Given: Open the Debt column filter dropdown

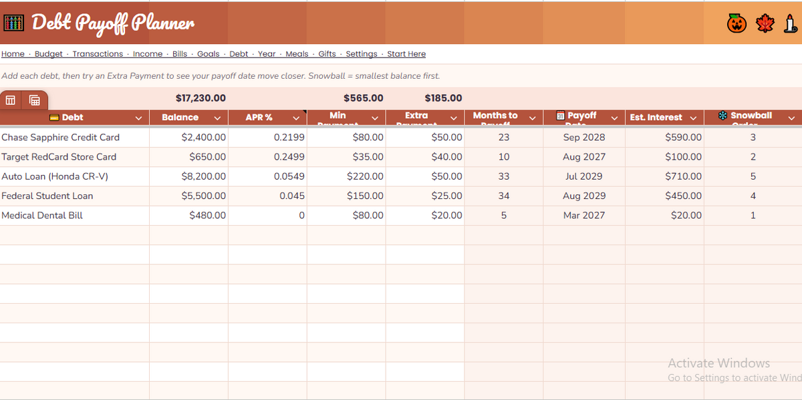Looking at the screenshot, I should [138, 118].
